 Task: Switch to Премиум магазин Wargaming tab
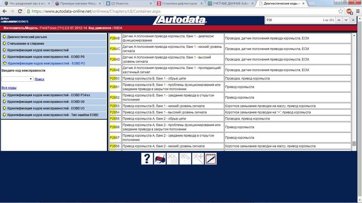point(77,3)
